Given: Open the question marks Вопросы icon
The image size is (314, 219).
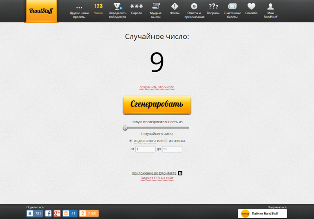Looking at the screenshot, I should tap(213, 7).
